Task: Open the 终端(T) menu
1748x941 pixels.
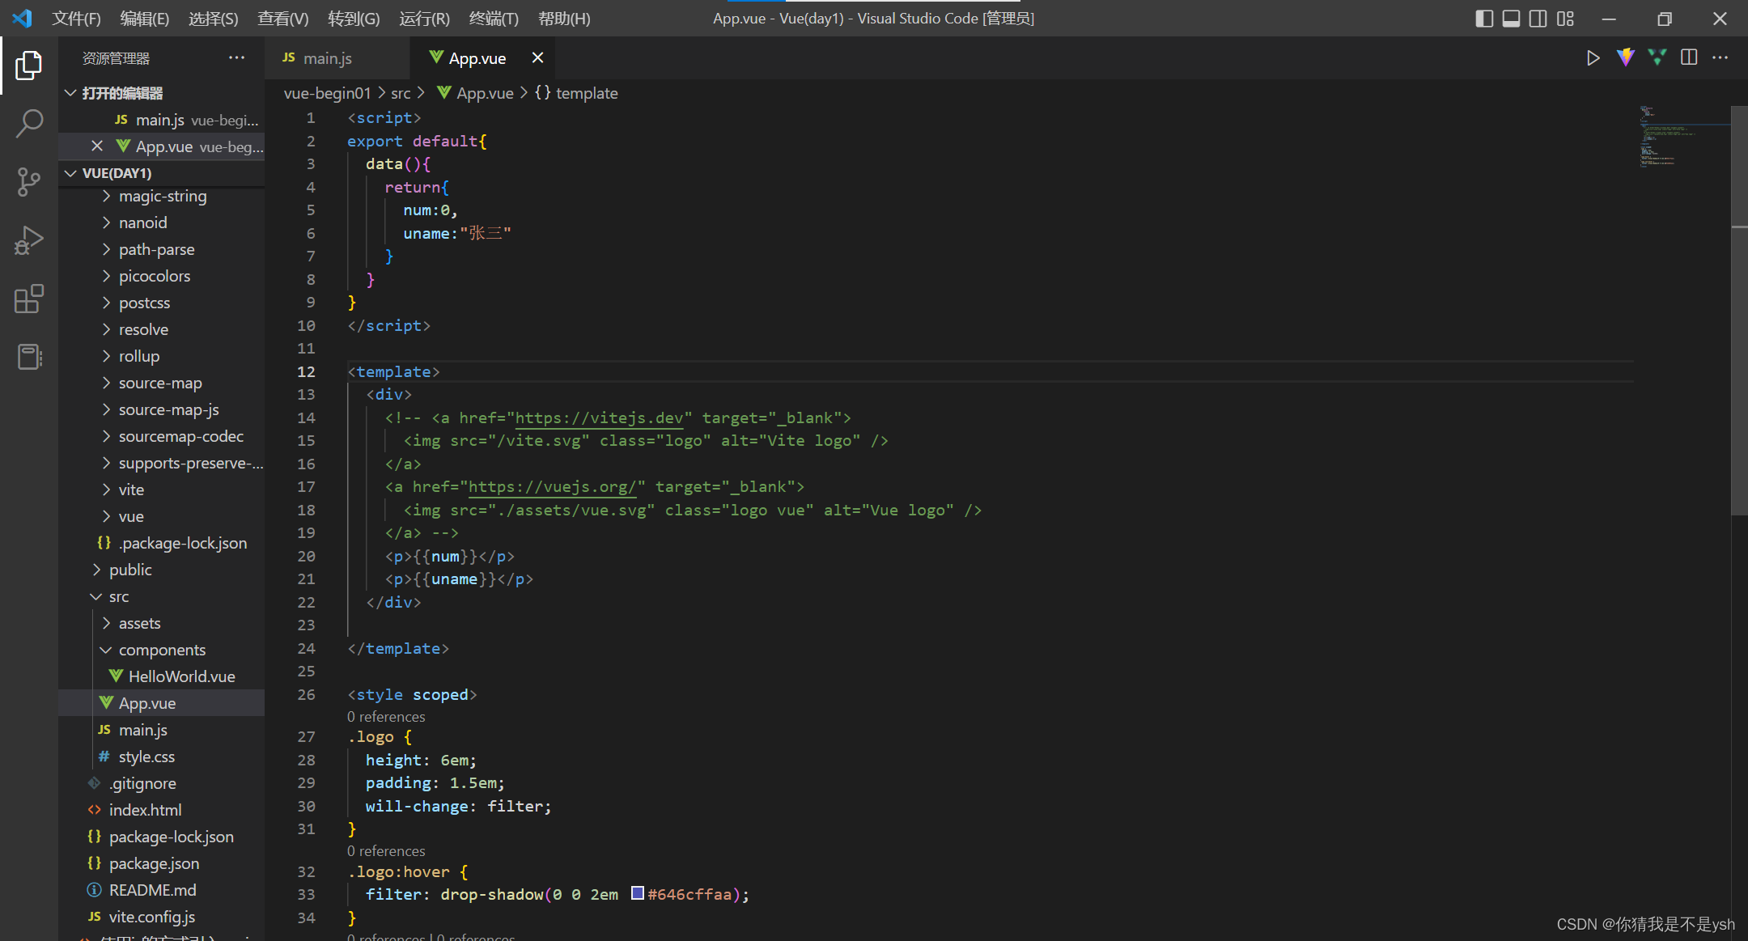Action: [493, 19]
